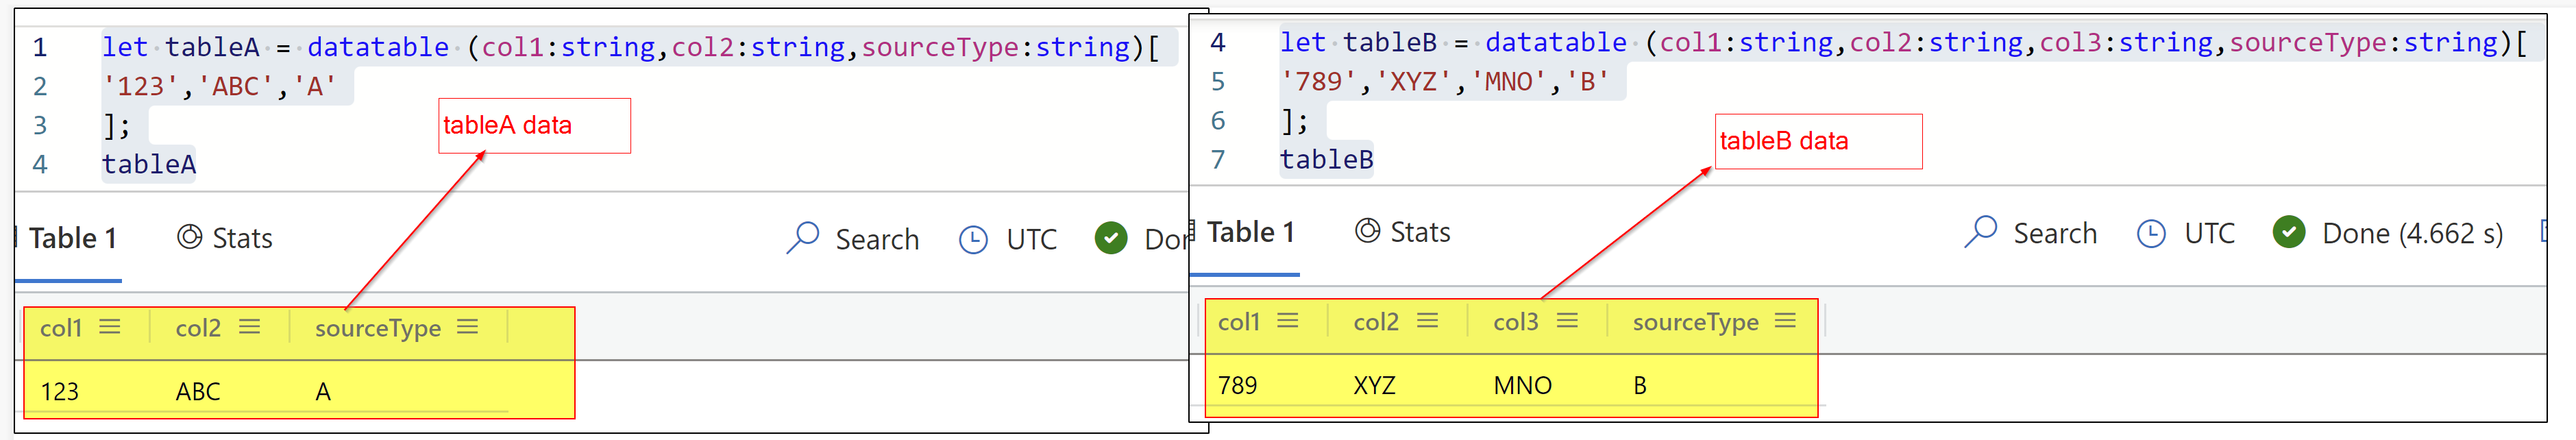Sort by col1 header in tableB results
The image size is (2576, 440).
[1239, 322]
